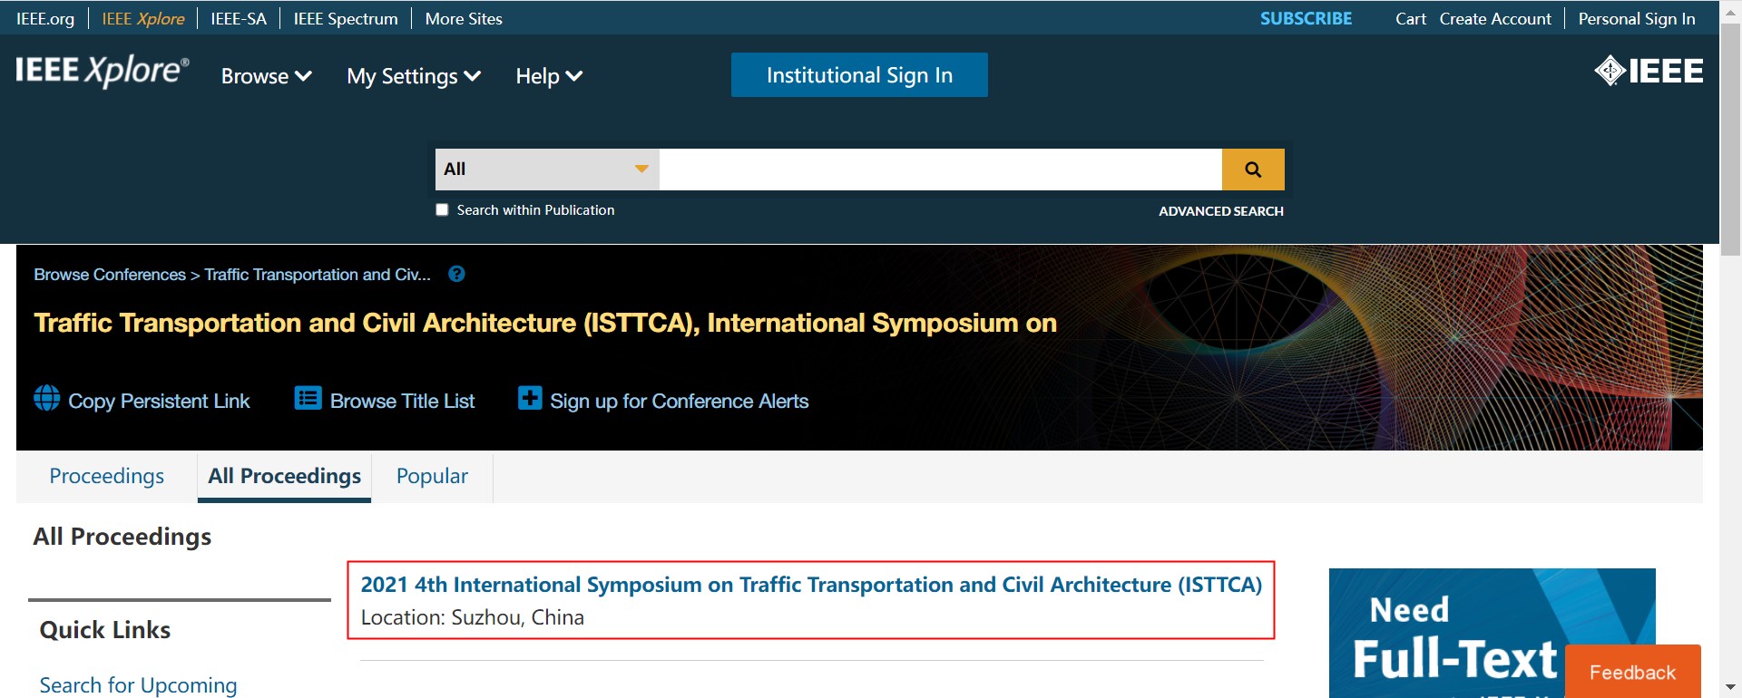Click Create Account link
The image size is (1742, 698).
(1495, 18)
